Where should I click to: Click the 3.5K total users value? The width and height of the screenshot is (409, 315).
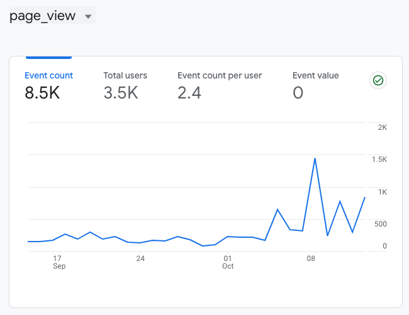tap(121, 93)
